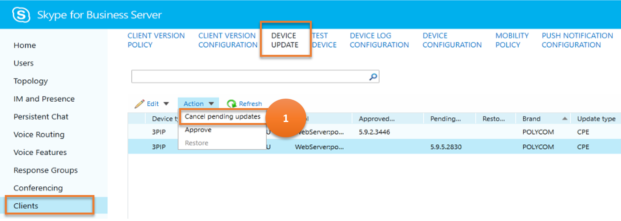Go to Home in the sidebar
Viewport: 621px width, 221px height.
coord(25,45)
